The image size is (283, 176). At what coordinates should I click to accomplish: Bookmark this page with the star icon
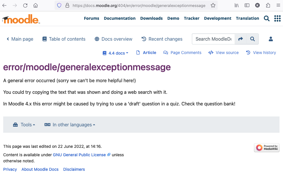pyautogui.click(x=213, y=6)
